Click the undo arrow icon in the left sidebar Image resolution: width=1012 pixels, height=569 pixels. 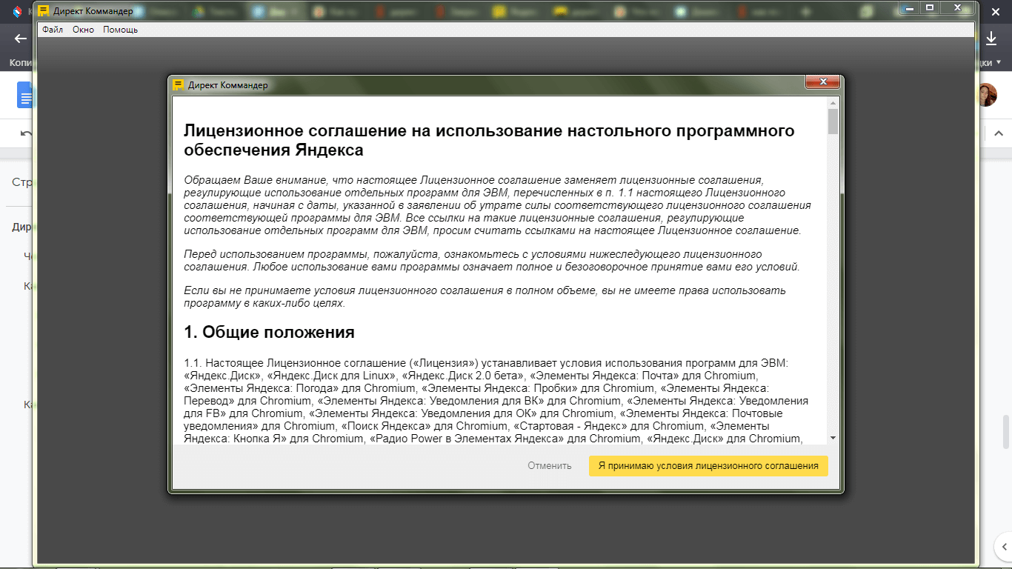coord(24,134)
